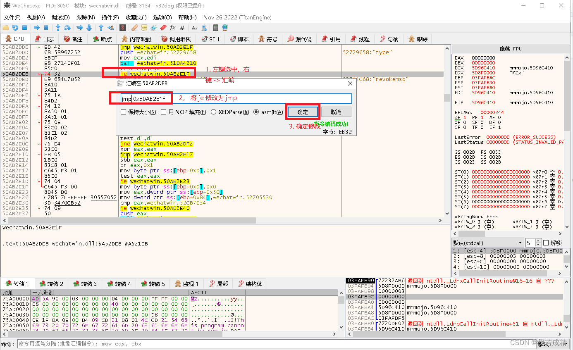Screen dimensions: 573x350
Task: Select stack address 03FAFB90
Action: [361, 281]
